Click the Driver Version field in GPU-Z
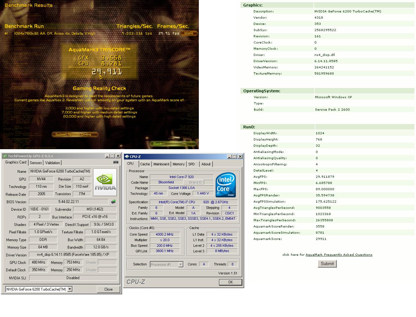 pyautogui.click(x=73, y=254)
